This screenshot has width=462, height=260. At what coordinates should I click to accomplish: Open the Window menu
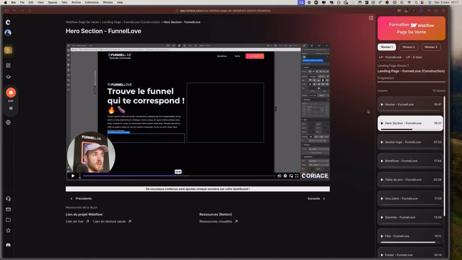pos(108,3)
